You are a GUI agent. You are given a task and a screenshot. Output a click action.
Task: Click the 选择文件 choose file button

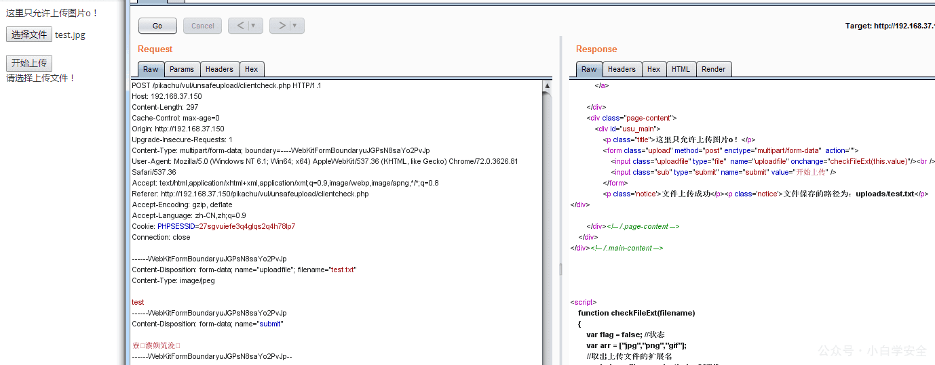pyautogui.click(x=29, y=35)
